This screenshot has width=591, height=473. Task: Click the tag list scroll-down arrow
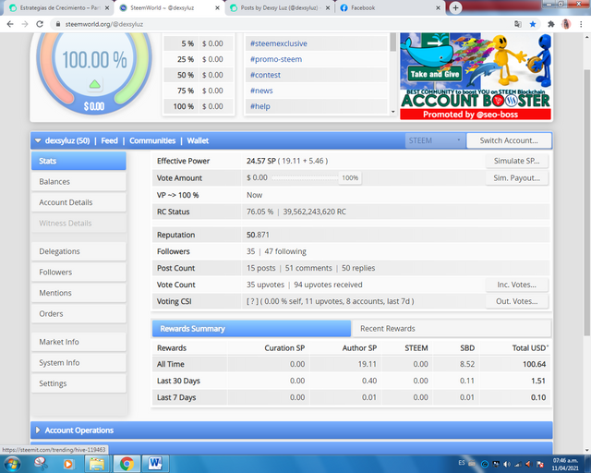pos(393,112)
